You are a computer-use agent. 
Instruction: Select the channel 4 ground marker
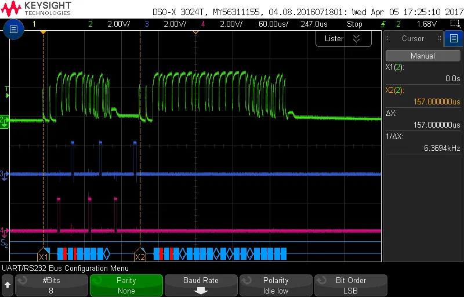[4, 231]
